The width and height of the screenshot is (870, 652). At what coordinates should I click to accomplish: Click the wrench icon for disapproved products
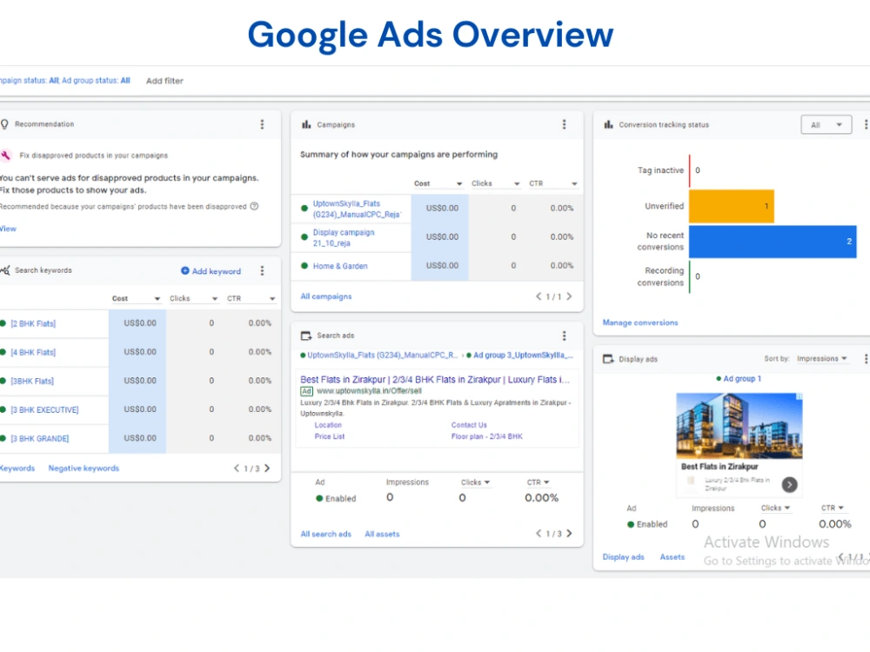click(5, 156)
